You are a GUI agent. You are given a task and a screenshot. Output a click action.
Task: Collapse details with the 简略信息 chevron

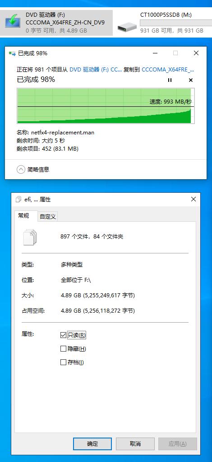point(21,169)
